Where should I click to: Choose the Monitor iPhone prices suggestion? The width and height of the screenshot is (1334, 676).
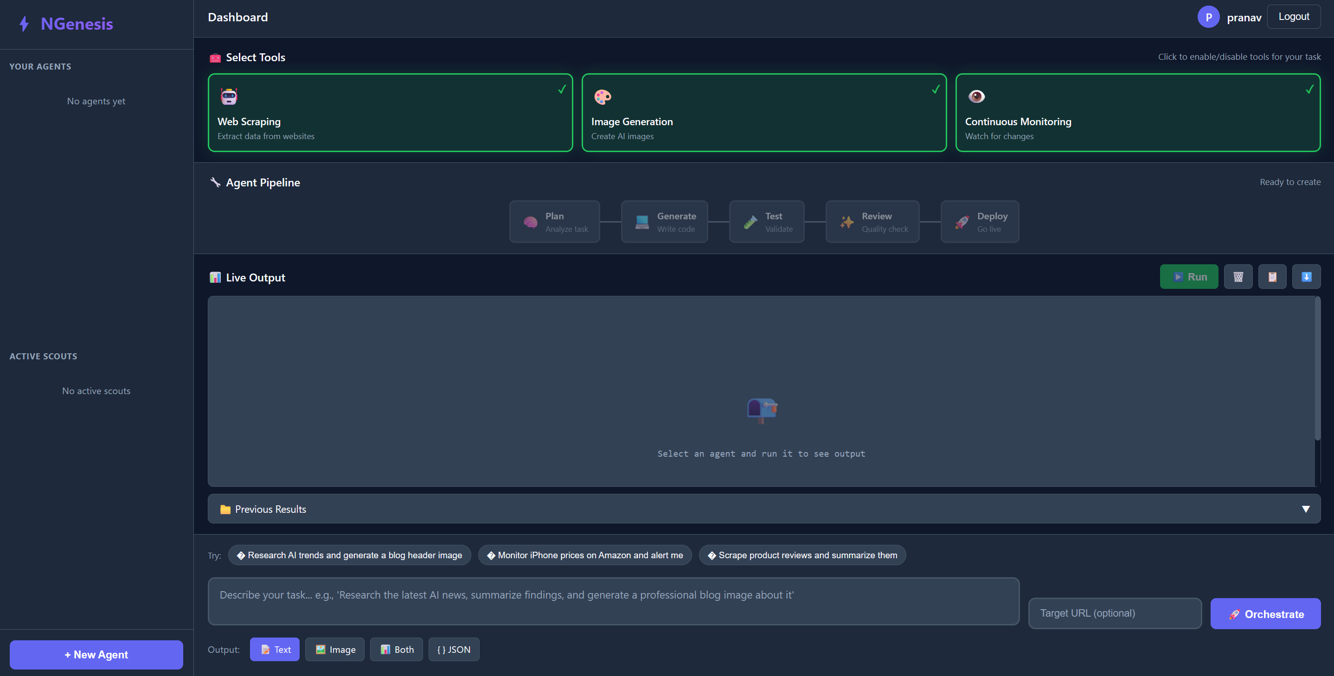coord(584,555)
